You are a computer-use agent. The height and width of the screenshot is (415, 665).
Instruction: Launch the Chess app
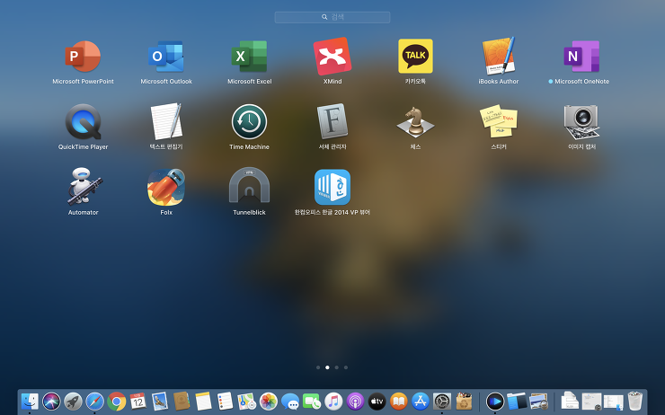pyautogui.click(x=415, y=122)
